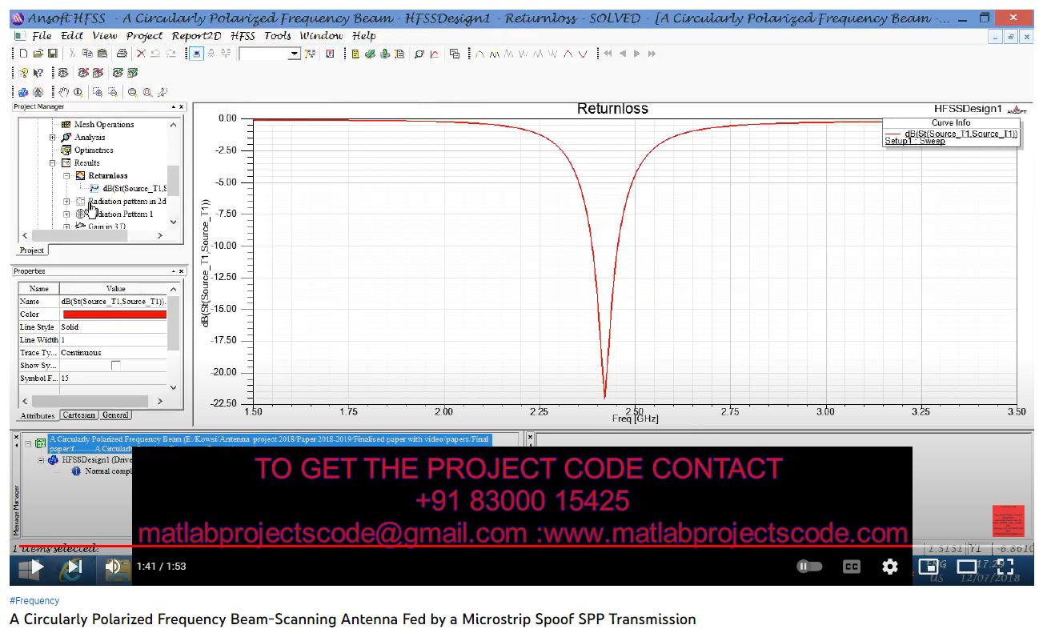
Task: Enable the Show Symbol checkbox
Action: 116,366
